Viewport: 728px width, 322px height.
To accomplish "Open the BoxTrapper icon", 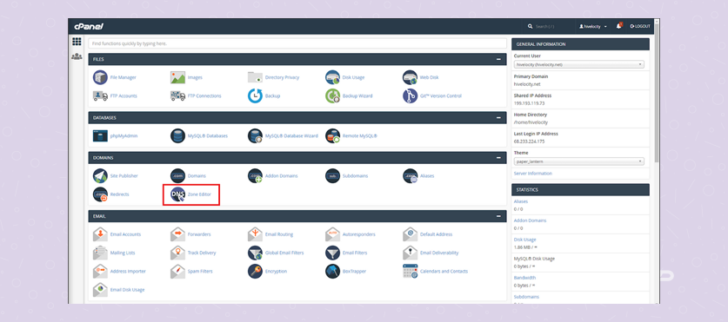I will (333, 272).
